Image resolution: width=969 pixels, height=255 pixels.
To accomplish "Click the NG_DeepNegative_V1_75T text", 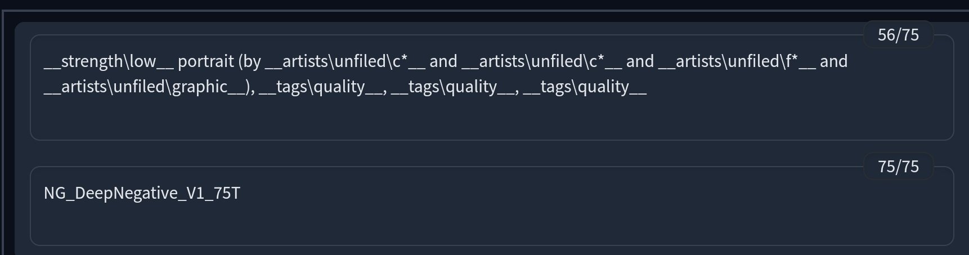I will click(x=142, y=194).
